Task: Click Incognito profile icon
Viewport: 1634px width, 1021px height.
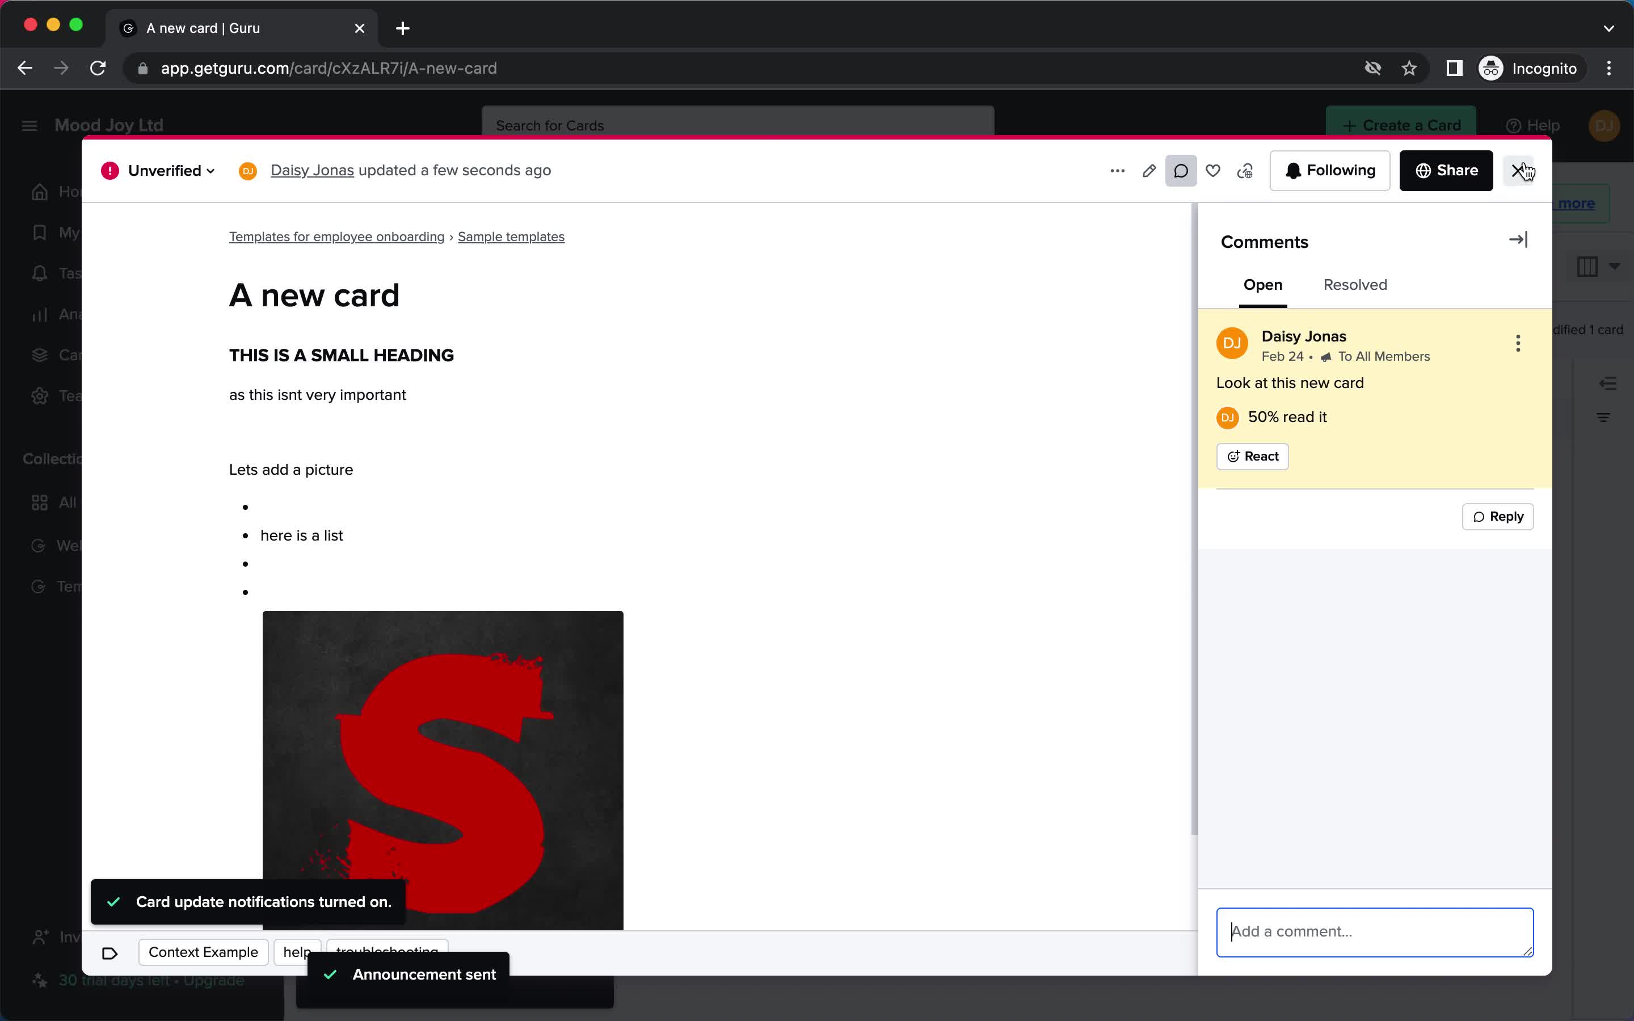Action: point(1491,68)
